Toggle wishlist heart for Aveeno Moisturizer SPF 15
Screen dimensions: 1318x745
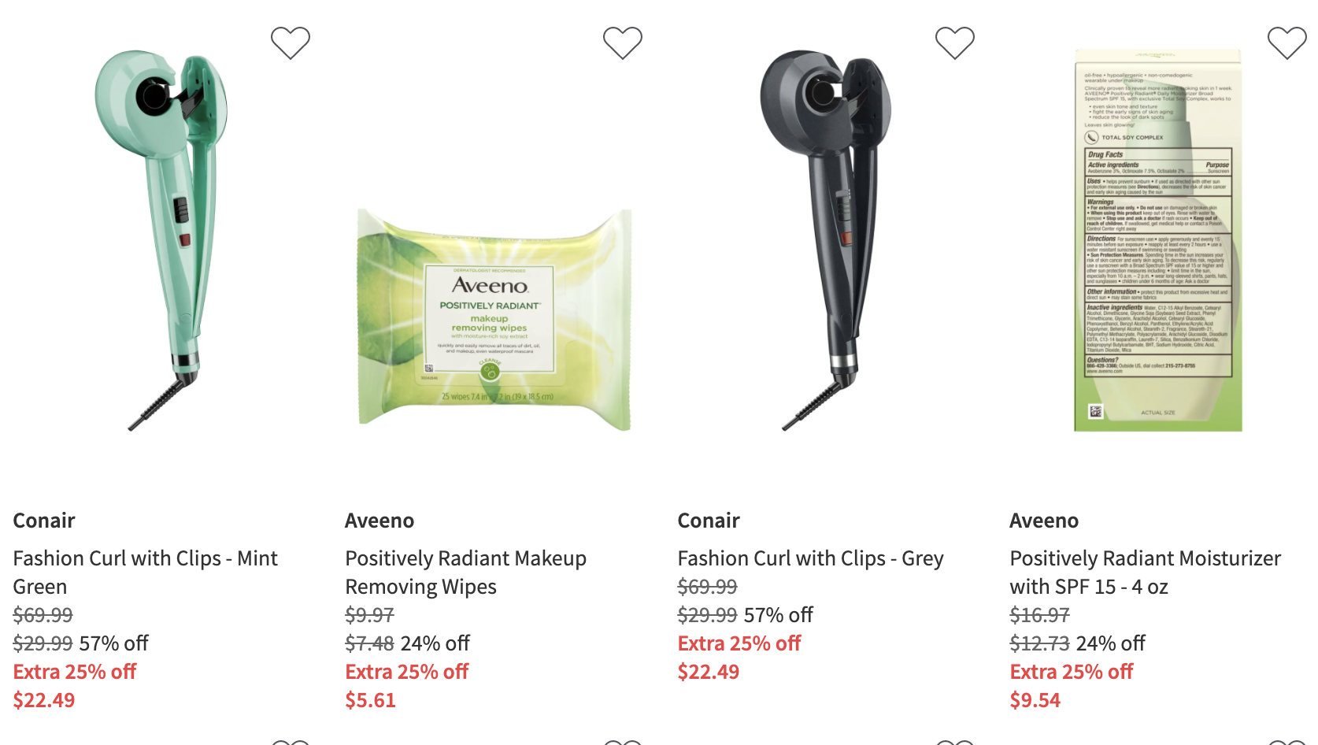(x=1287, y=43)
